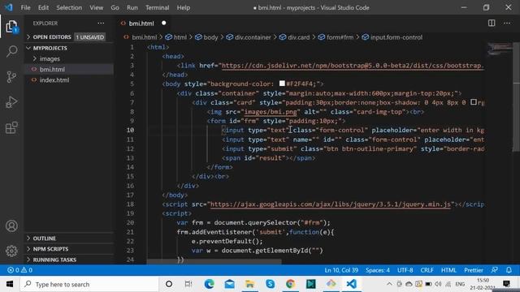The height and width of the screenshot is (292, 520).
Task: Change line ending via CRLF
Action: coord(427,270)
